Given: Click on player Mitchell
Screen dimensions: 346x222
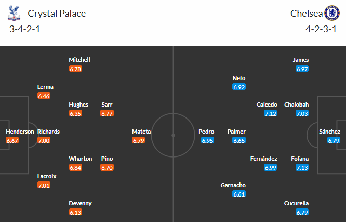Looking at the screenshot, I should tap(79, 60).
